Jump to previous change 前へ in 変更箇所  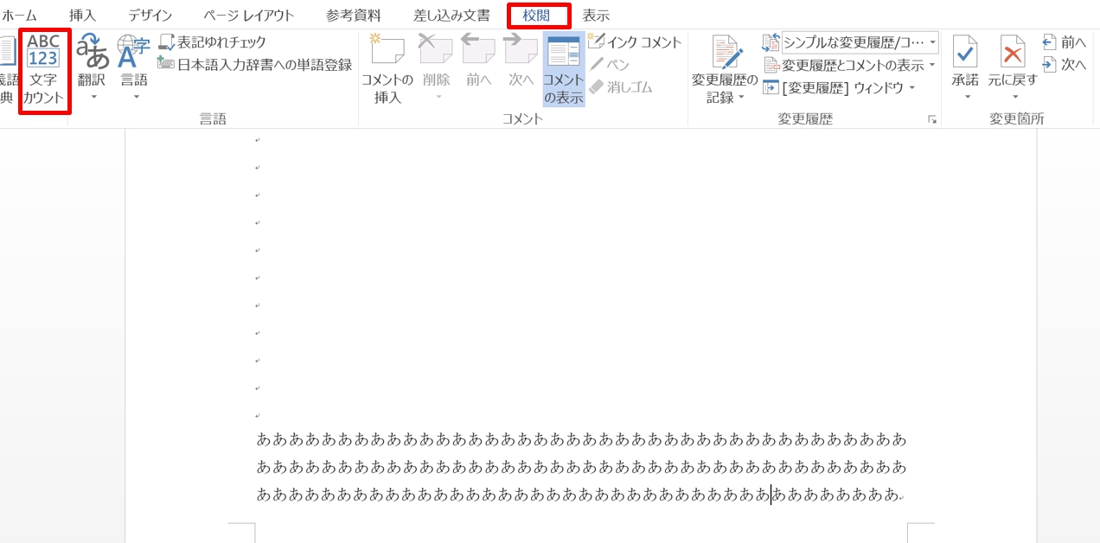[1065, 42]
